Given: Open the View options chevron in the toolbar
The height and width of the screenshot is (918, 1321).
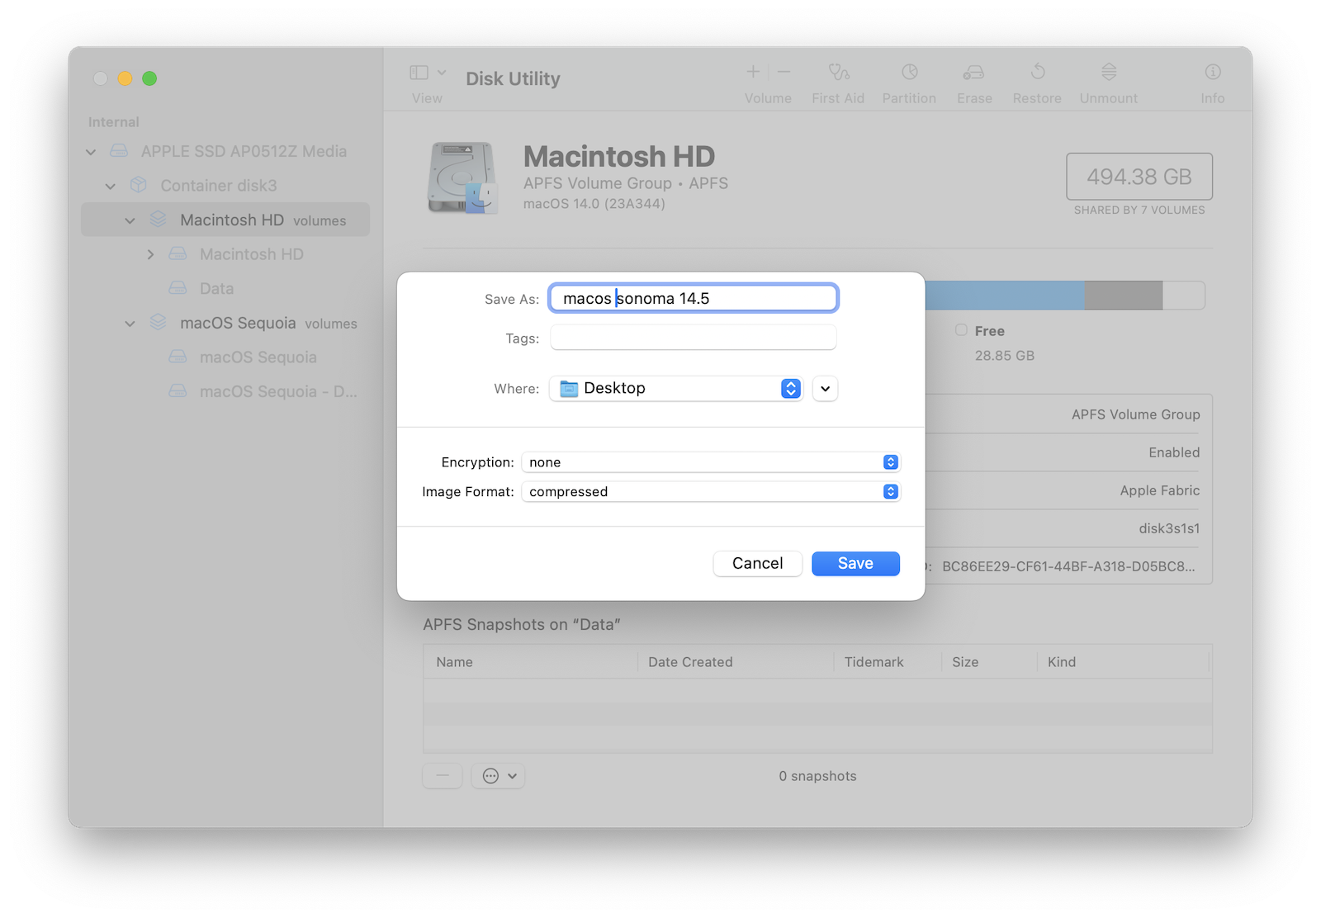Looking at the screenshot, I should 442,73.
